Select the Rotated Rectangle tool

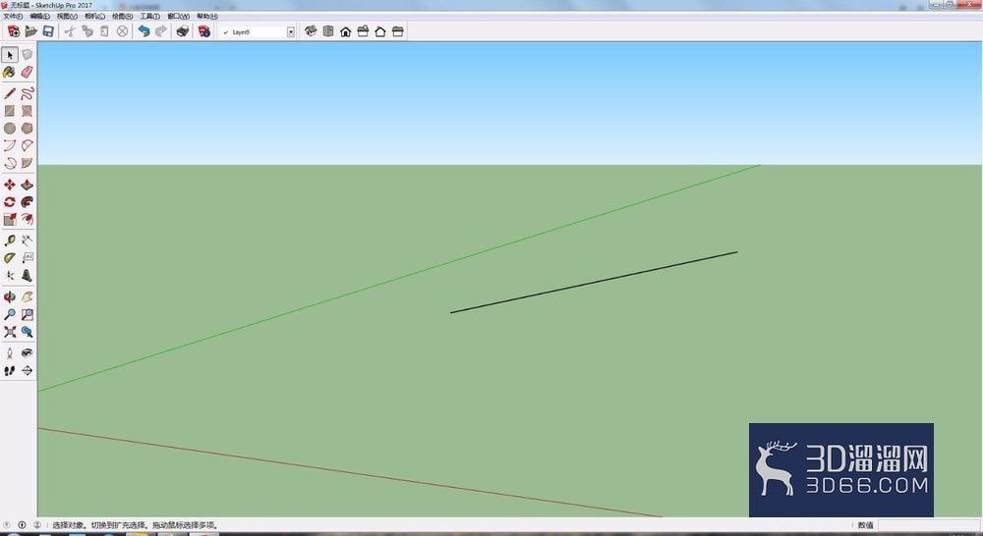click(27, 111)
